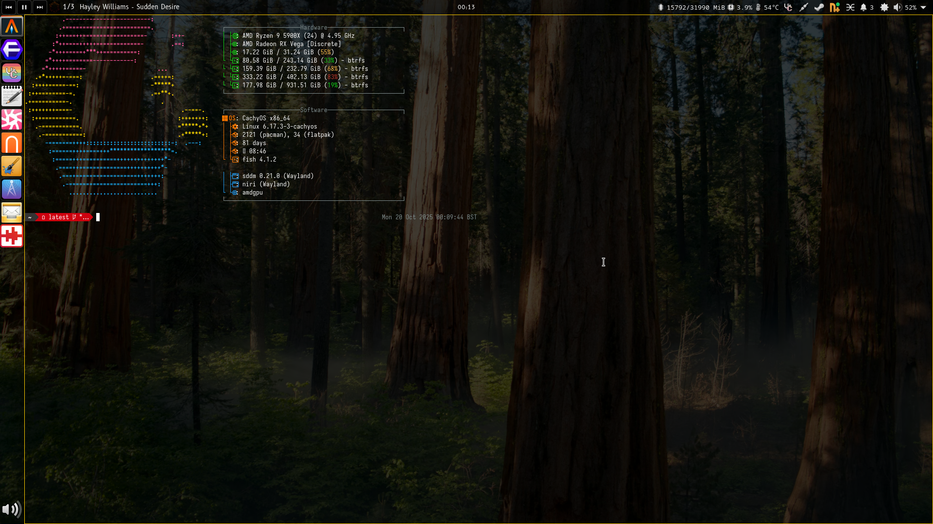The image size is (933, 524).
Task: Click the large speaker icon at bottom left
Action: (12, 509)
